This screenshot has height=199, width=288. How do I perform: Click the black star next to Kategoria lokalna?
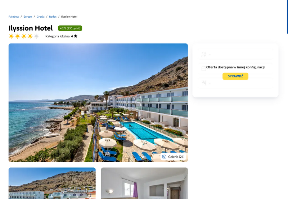click(76, 36)
